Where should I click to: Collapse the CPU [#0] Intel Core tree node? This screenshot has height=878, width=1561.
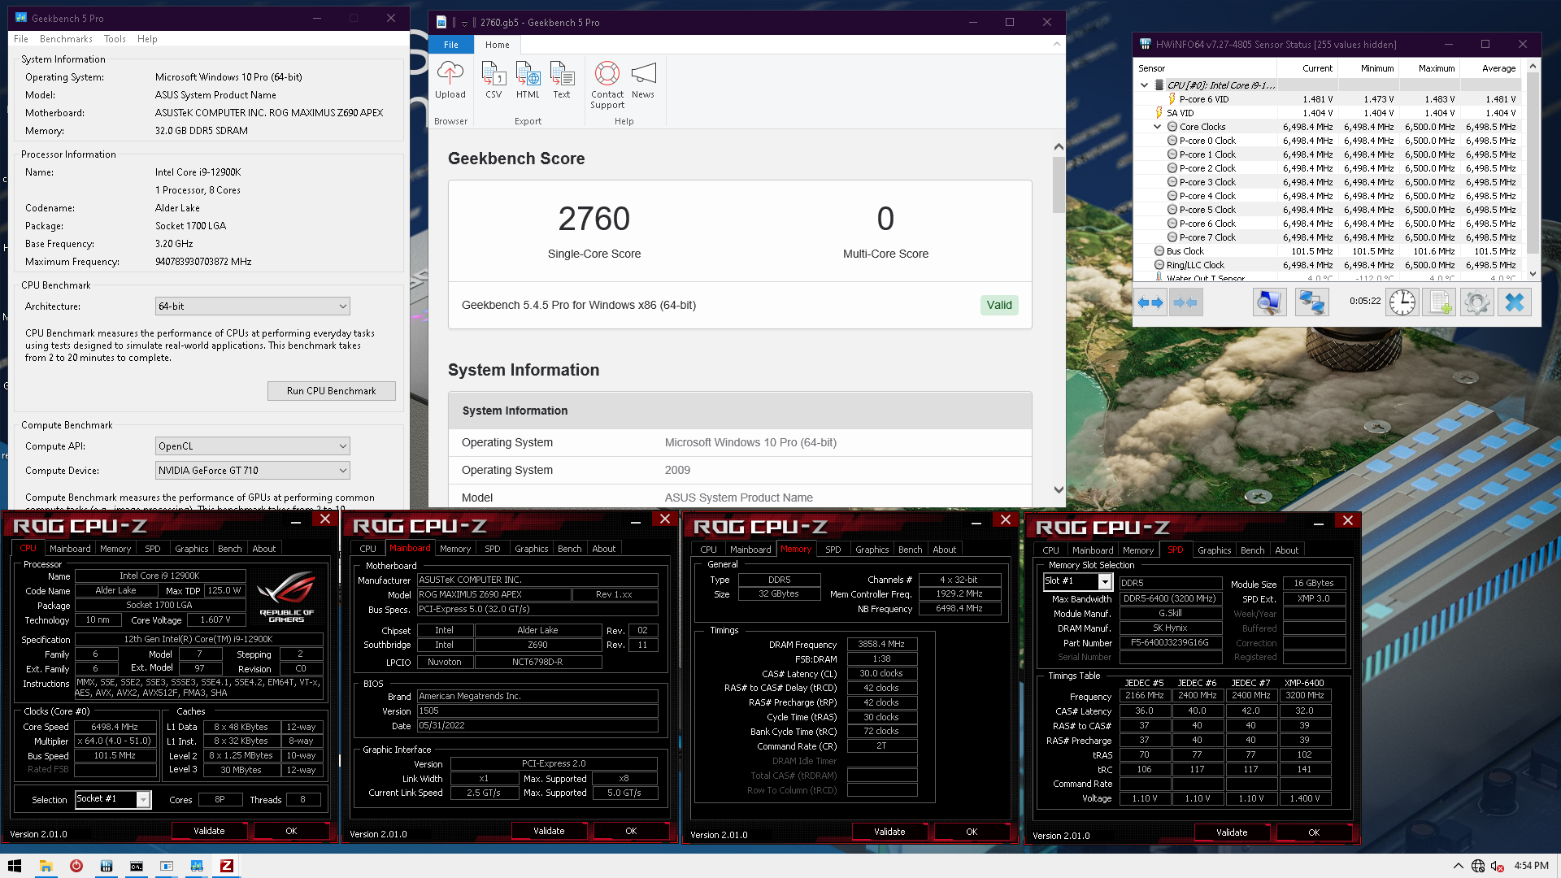click(x=1145, y=85)
